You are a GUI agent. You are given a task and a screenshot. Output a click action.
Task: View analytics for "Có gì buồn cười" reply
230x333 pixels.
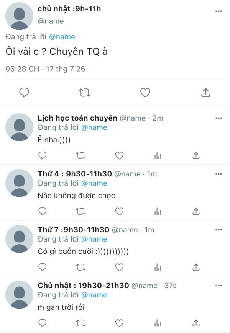pos(158,268)
